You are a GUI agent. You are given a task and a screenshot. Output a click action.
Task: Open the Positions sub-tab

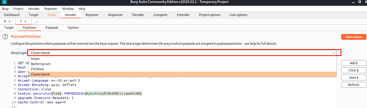(29, 28)
